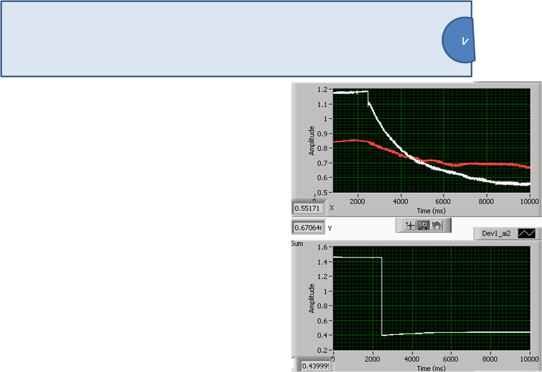Screen dimensions: 542x372
Task: Click the blue circle marked v
Action: pos(459,40)
